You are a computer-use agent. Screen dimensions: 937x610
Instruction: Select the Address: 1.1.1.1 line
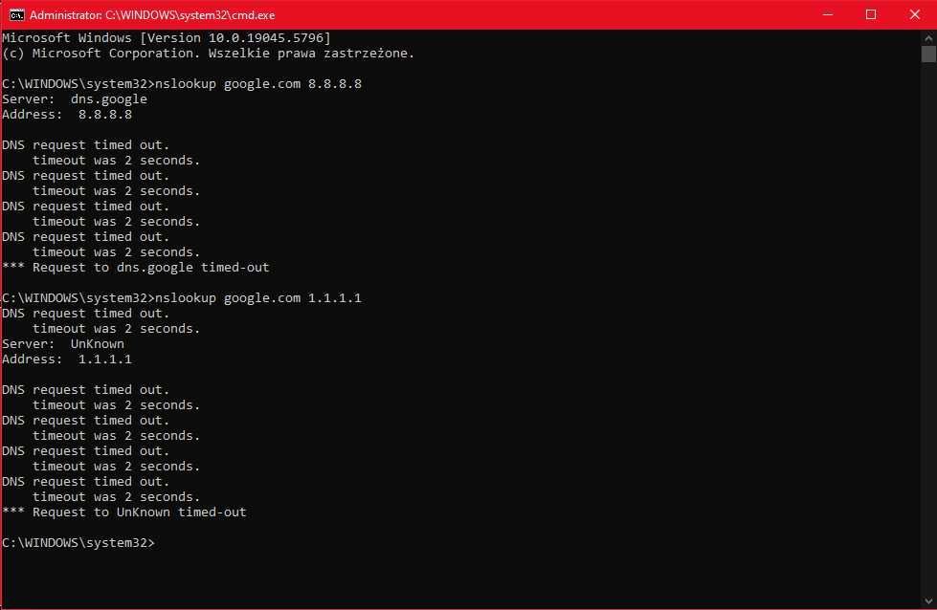click(66, 359)
